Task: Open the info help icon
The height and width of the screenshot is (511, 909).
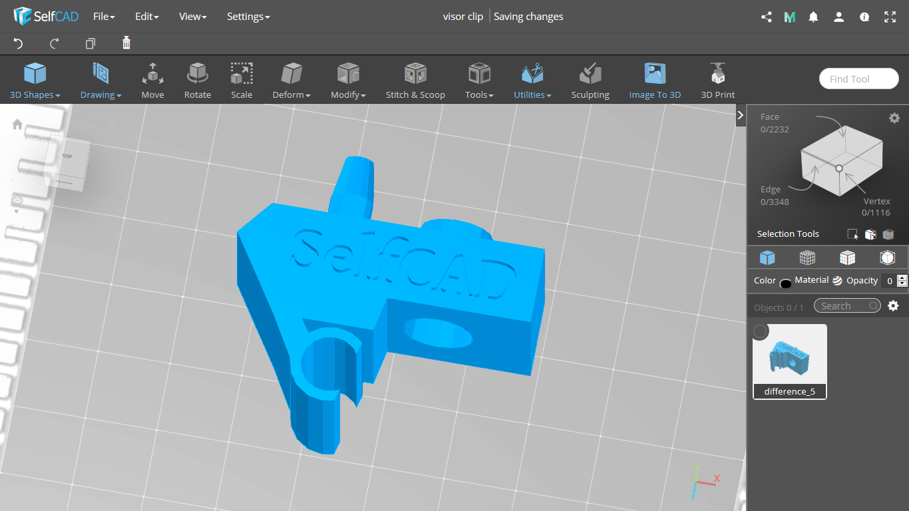Action: pos(864,17)
